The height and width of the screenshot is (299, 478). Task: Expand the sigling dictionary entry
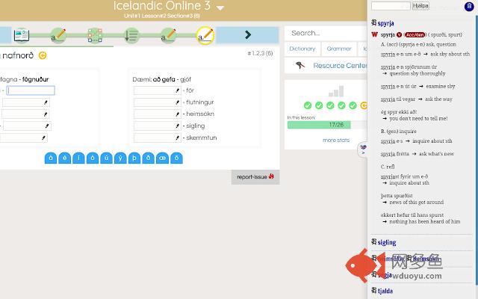[x=386, y=243]
